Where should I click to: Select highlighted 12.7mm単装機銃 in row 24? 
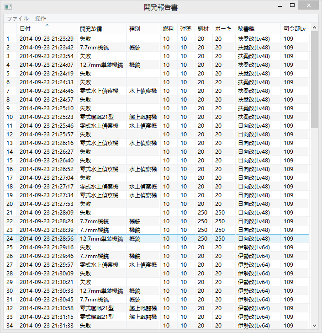101,239
